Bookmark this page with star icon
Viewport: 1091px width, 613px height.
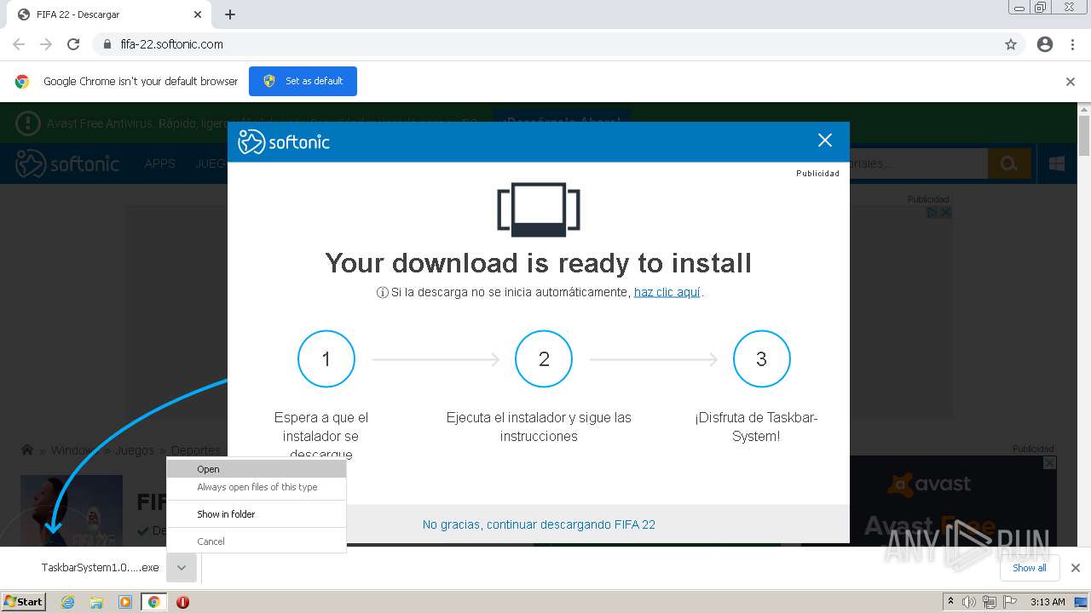(x=1011, y=44)
